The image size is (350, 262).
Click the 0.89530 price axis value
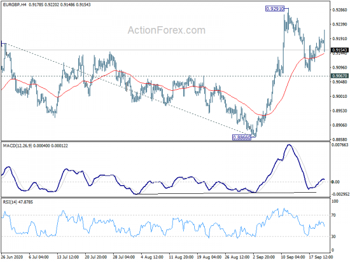(339, 111)
